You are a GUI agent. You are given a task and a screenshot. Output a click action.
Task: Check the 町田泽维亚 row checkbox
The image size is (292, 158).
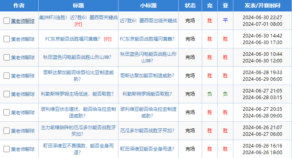click(7, 149)
